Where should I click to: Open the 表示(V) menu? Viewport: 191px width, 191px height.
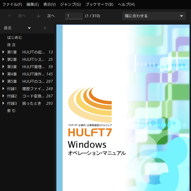[49, 4]
